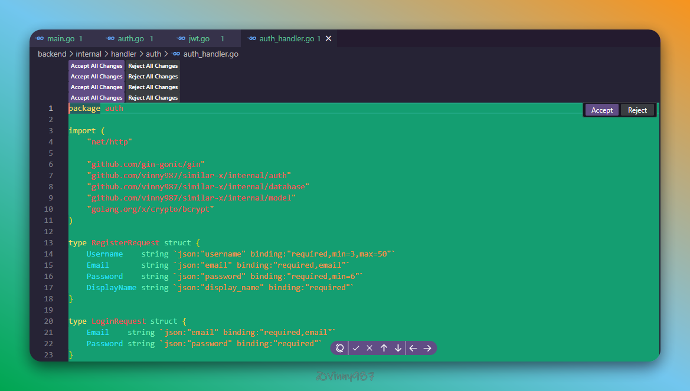Click the spinning circle icon in floating toolbar
The width and height of the screenshot is (690, 391).
pyautogui.click(x=340, y=348)
